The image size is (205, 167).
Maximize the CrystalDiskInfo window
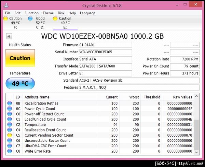click(185, 4)
